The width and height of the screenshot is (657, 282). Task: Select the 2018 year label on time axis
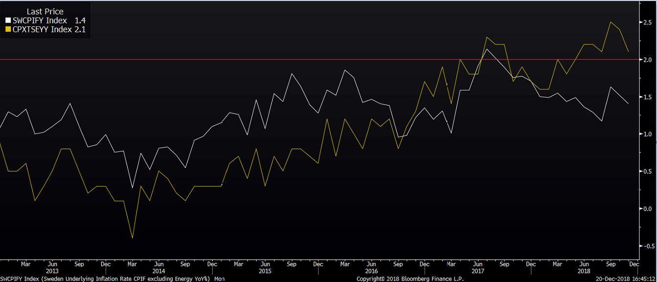point(584,271)
